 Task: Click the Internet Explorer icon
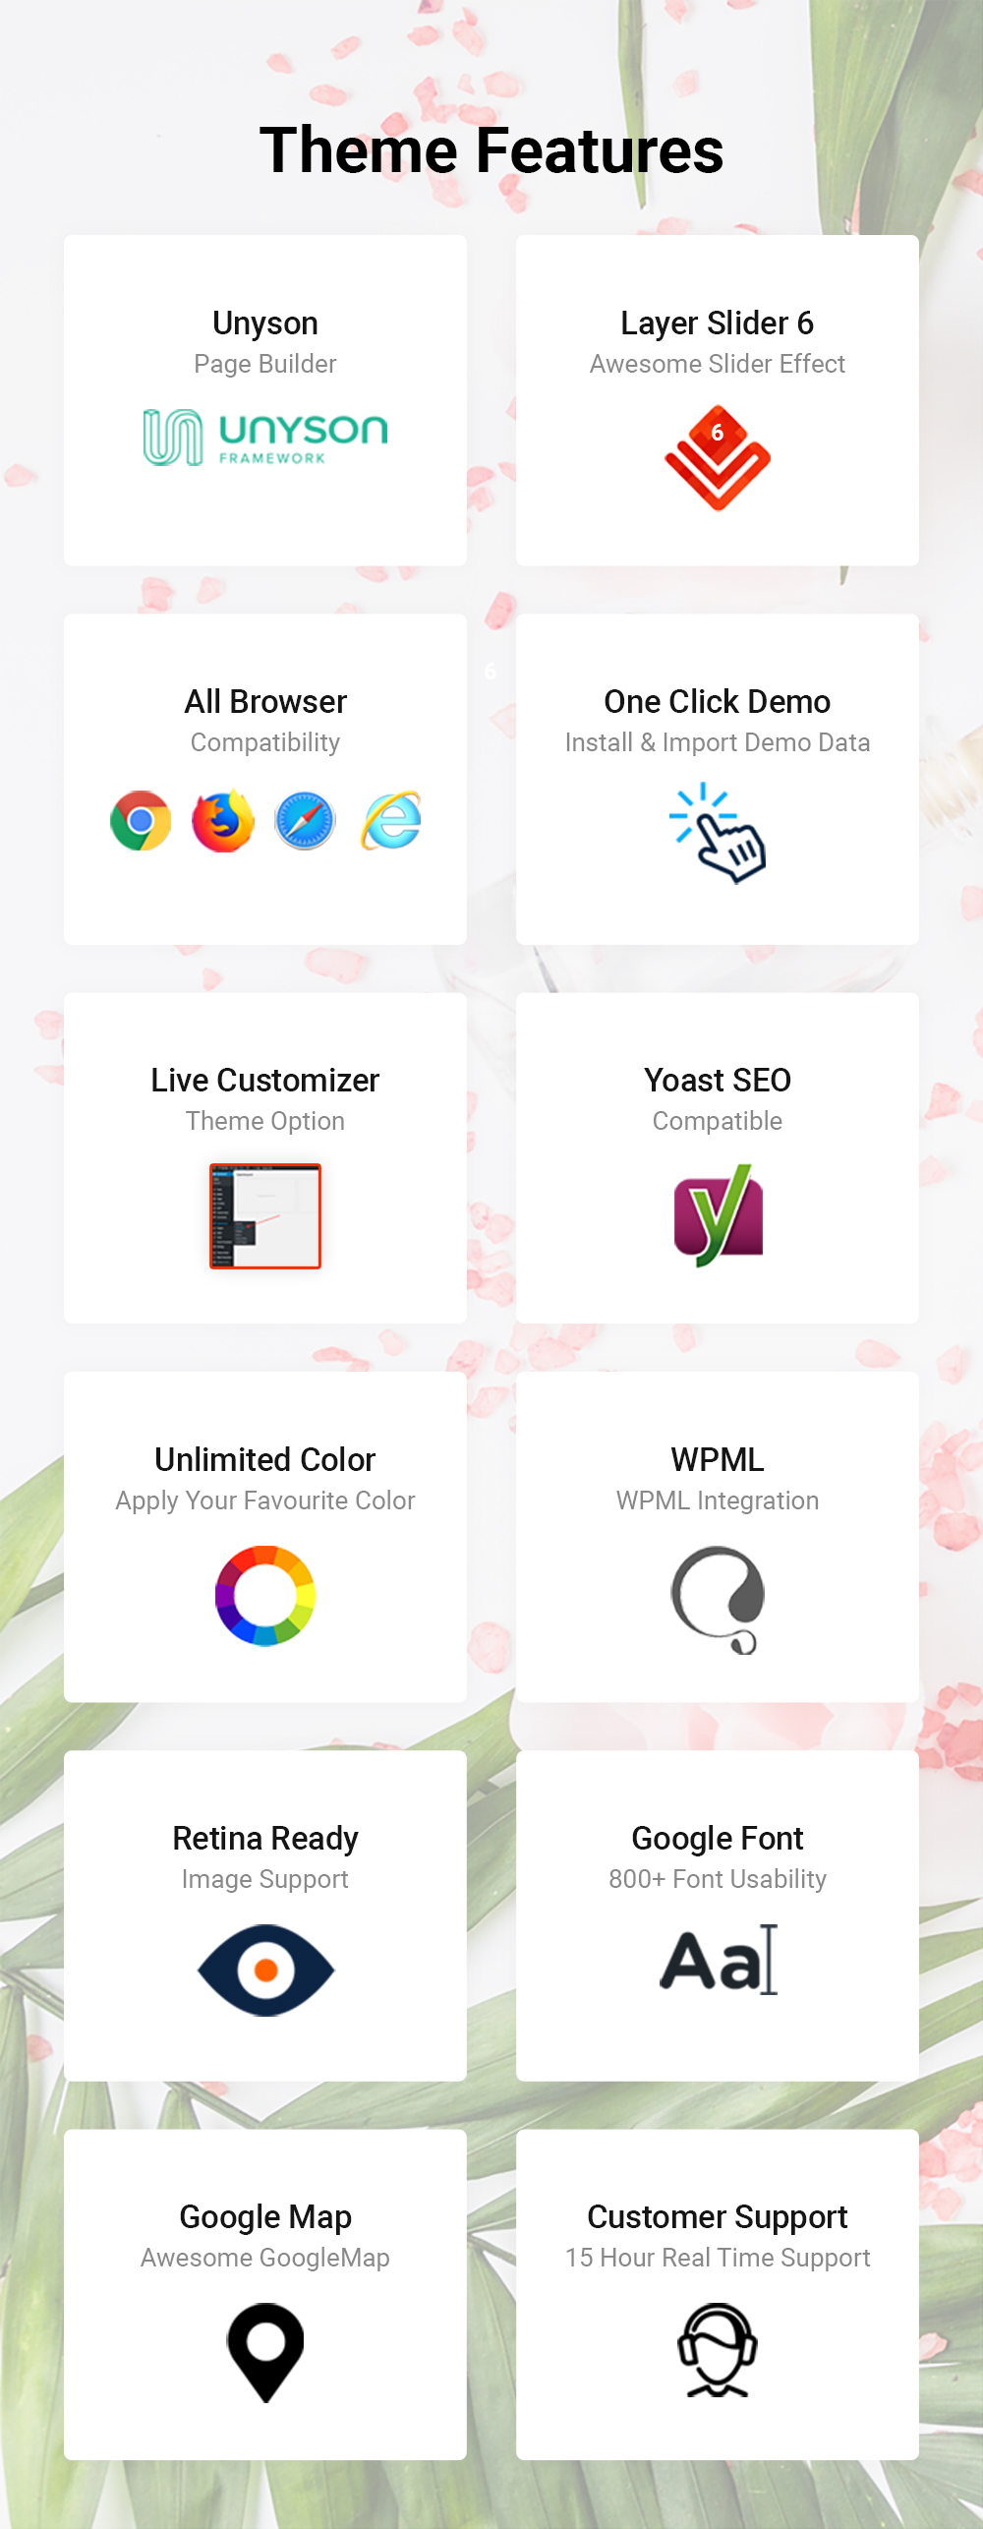391,820
